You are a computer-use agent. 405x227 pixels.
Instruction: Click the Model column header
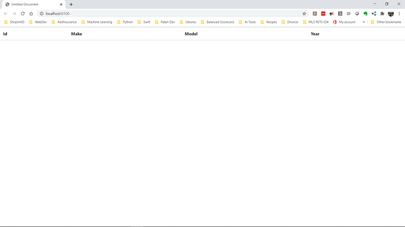pyautogui.click(x=191, y=34)
